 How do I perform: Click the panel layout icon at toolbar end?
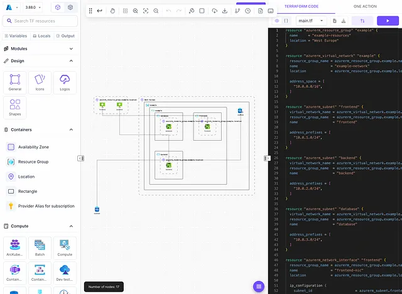point(271,11)
